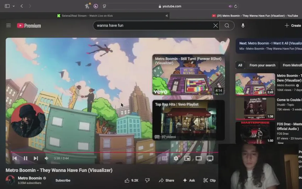Select the Metro Boomin YouTube tab
This screenshot has width=302, height=189.
(255, 16)
